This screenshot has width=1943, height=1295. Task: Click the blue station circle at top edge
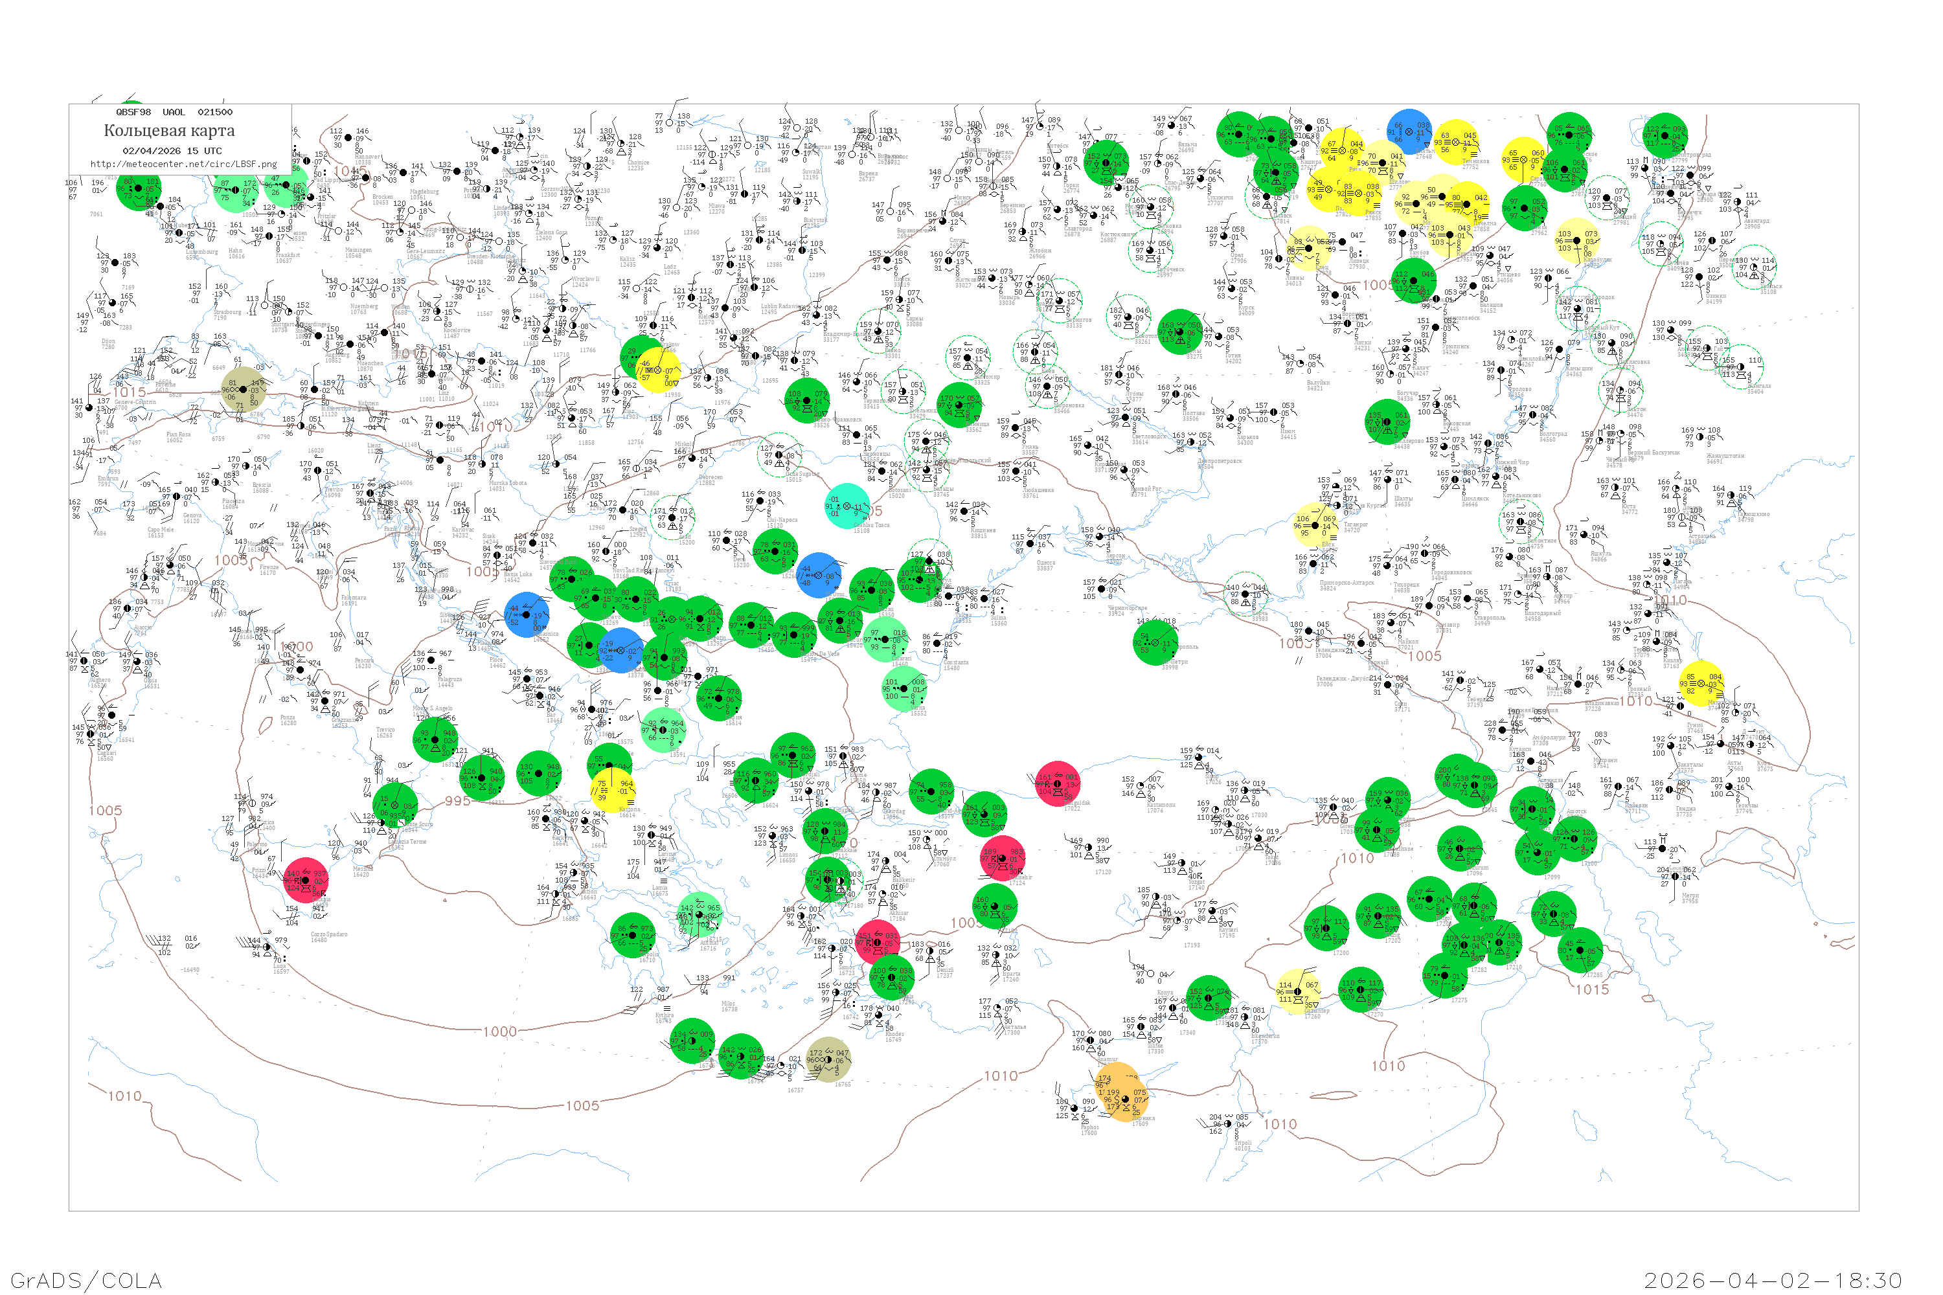(x=1409, y=131)
